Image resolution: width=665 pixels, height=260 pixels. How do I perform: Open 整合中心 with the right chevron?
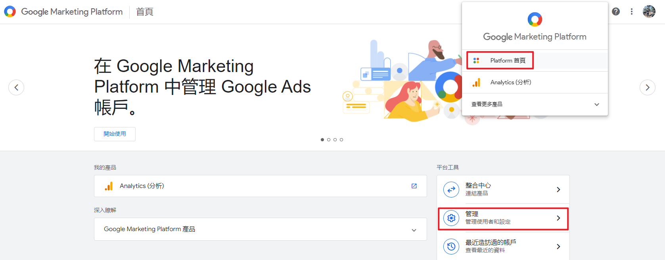558,190
